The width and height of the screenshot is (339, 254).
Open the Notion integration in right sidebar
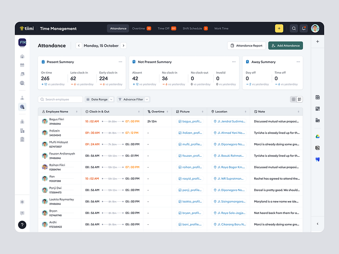point(317,148)
